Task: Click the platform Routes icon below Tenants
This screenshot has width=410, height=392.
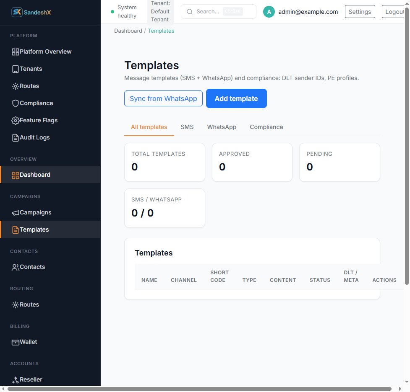Action: pos(16,86)
